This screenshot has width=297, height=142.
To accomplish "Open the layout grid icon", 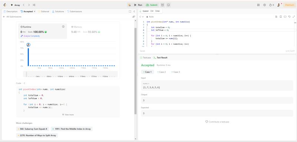I will [x=258, y=5].
